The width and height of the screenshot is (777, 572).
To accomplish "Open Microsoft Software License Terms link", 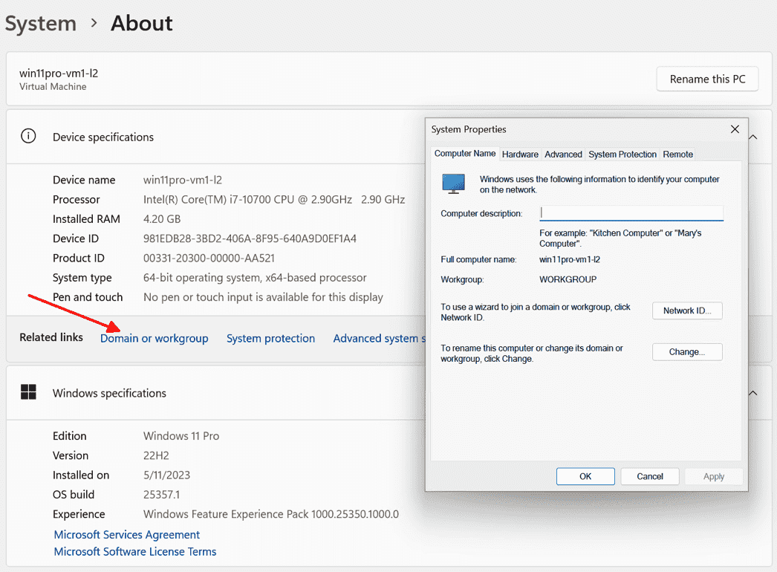I will click(135, 552).
